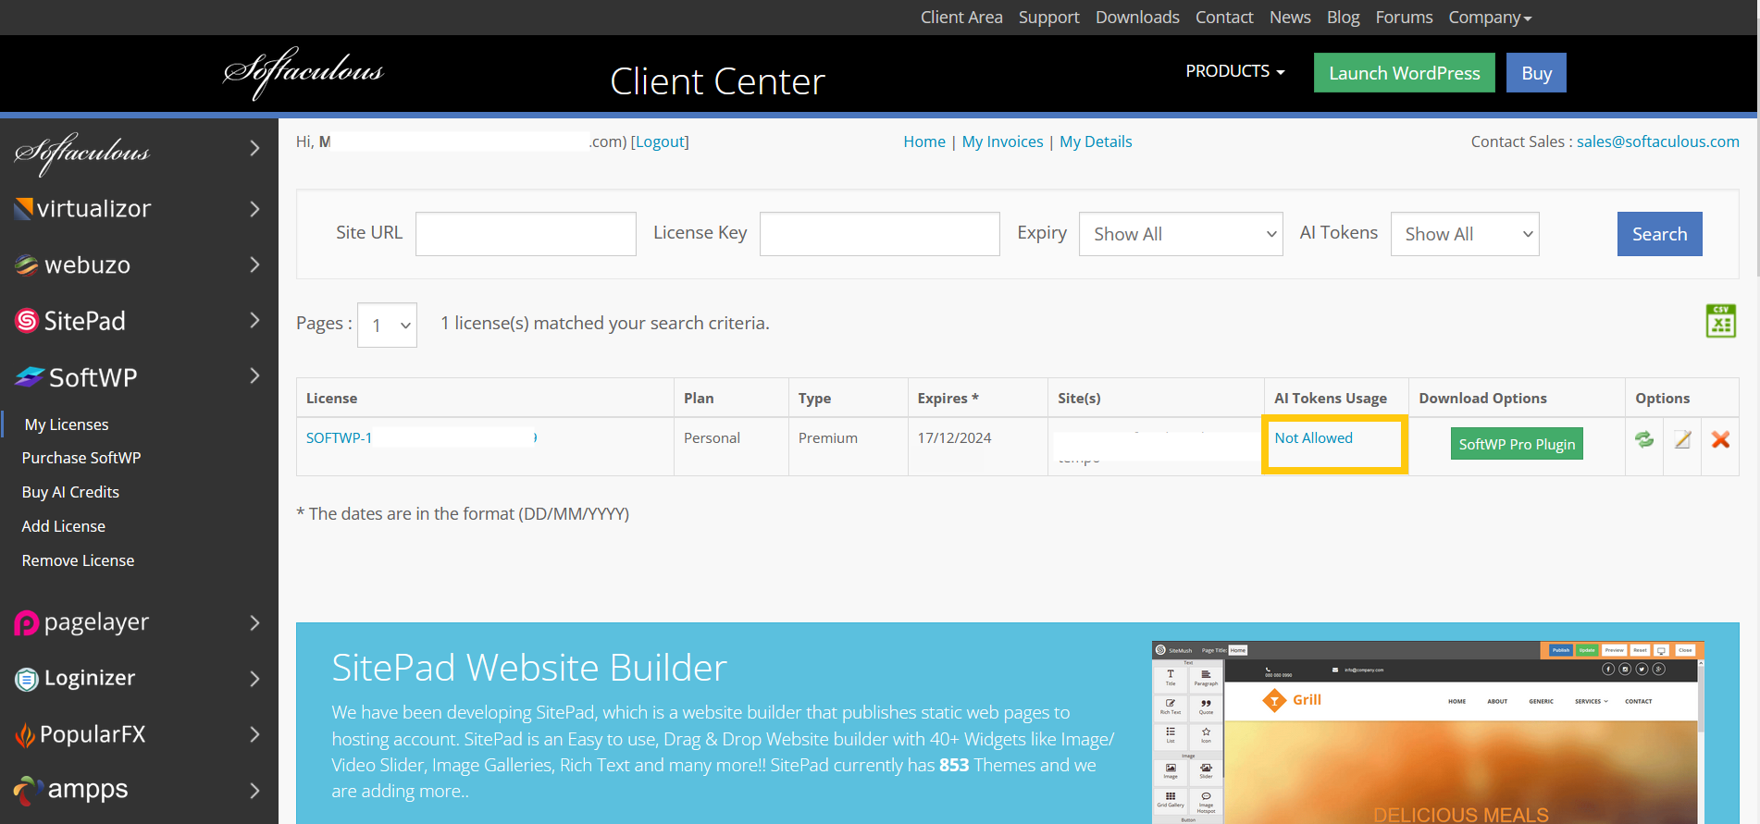Click the Launch WordPress button
1760x824 pixels.
[x=1404, y=73]
